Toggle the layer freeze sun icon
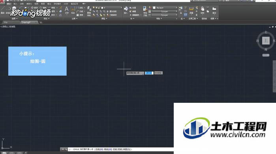The image size is (276, 154). pos(96,8)
